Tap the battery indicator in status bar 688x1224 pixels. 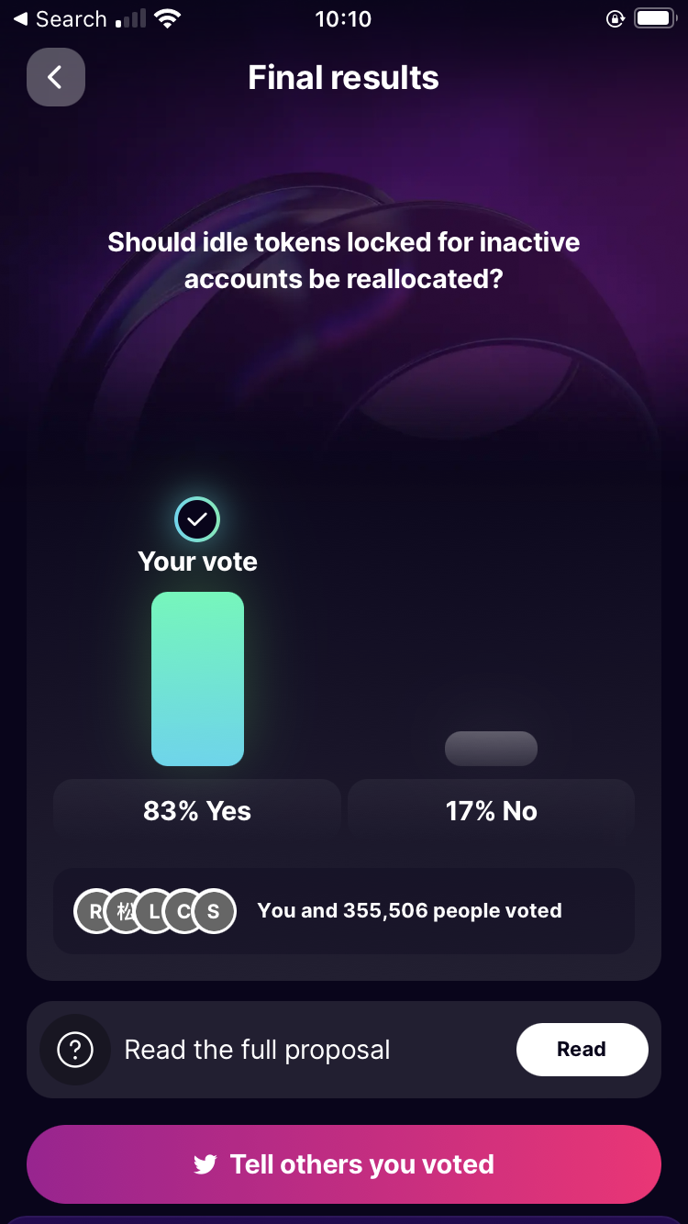click(654, 19)
